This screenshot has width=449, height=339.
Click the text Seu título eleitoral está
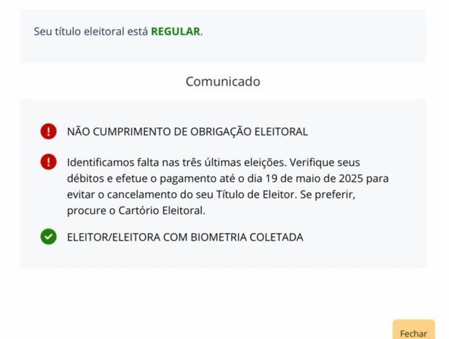(x=91, y=32)
